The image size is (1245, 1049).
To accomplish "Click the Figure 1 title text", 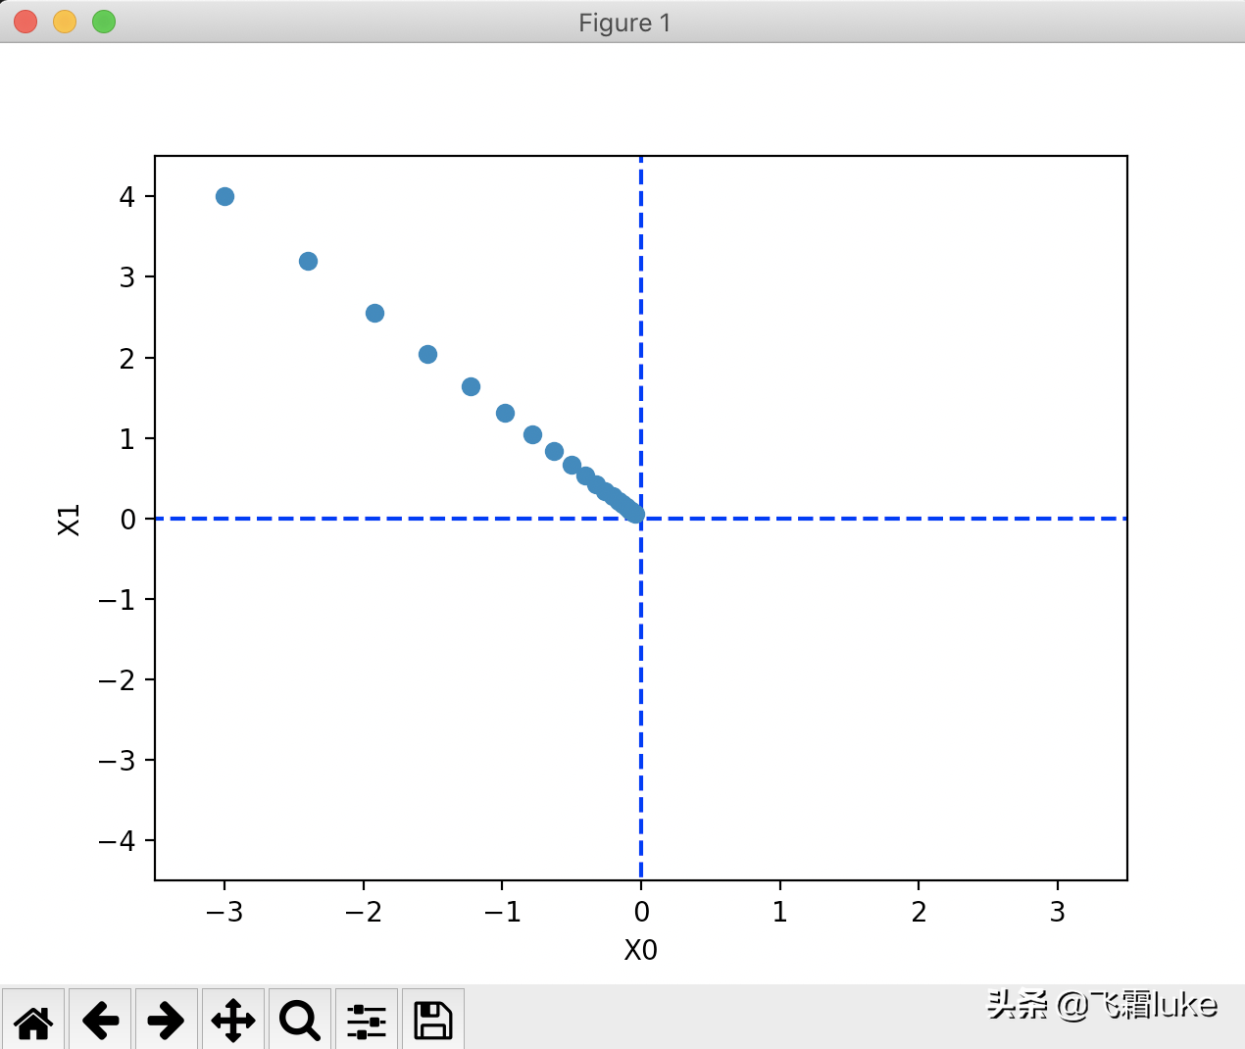I will tap(624, 23).
